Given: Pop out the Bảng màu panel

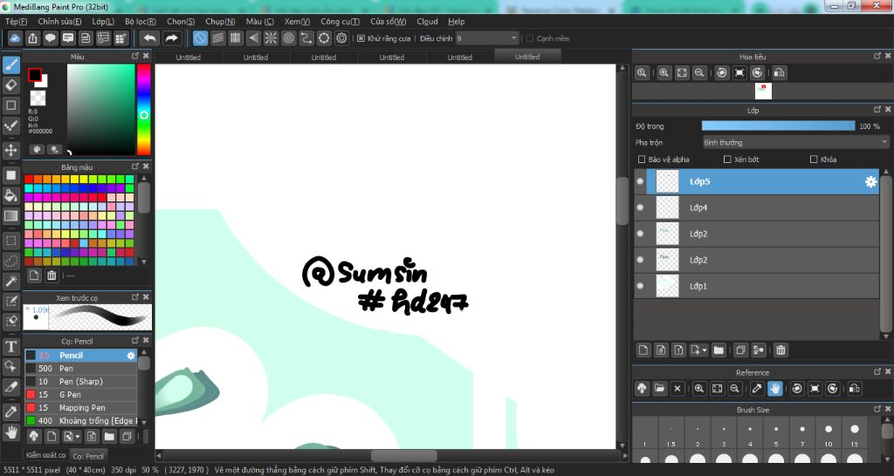Looking at the screenshot, I should tap(135, 167).
